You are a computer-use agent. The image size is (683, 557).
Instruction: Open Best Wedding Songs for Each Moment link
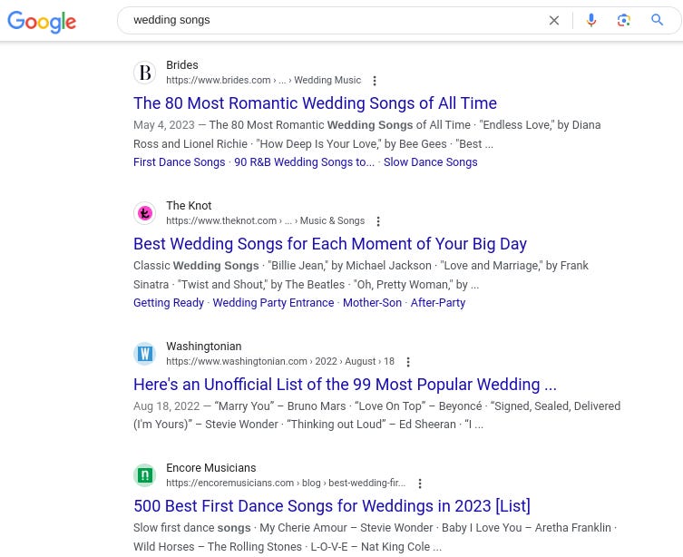(330, 244)
